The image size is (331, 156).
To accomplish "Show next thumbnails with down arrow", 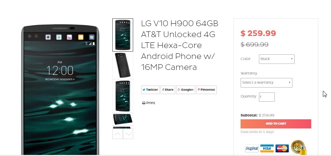I will 128,134.
